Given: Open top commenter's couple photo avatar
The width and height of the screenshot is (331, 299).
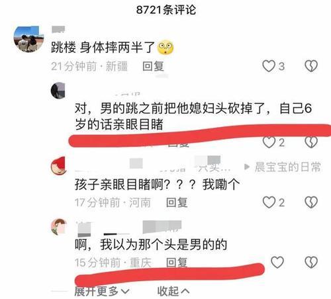Looking at the screenshot, I should tap(28, 39).
